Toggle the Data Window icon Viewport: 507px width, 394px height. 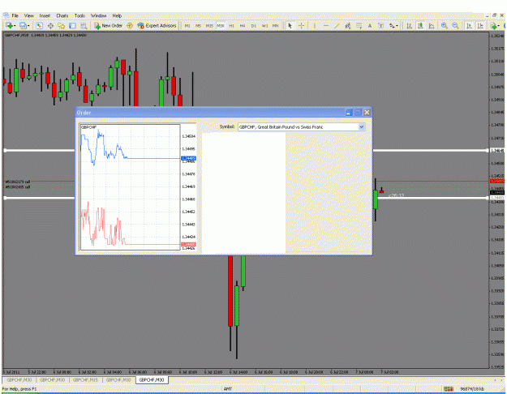50,25
